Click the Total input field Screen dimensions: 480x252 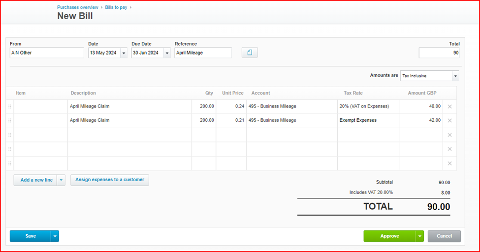pyautogui.click(x=439, y=53)
